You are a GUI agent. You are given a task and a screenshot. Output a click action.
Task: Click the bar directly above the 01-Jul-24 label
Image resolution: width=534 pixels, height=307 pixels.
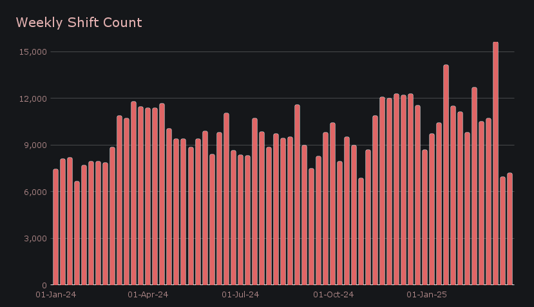tap(240, 220)
